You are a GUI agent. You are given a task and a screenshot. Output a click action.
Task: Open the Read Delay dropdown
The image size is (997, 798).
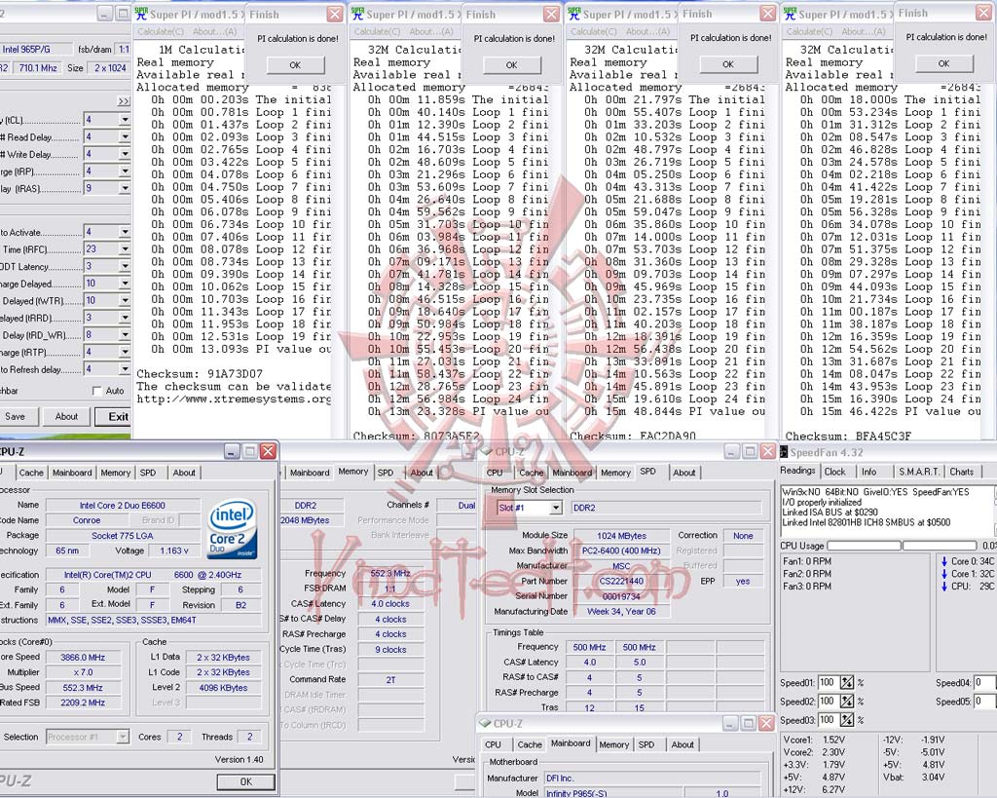point(125,136)
